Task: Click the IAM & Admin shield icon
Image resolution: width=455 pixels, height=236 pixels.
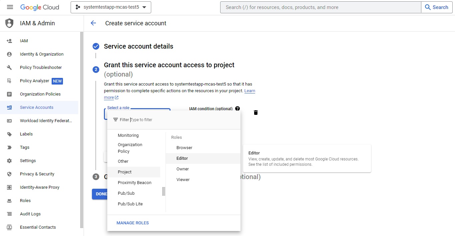Action: click(9, 23)
